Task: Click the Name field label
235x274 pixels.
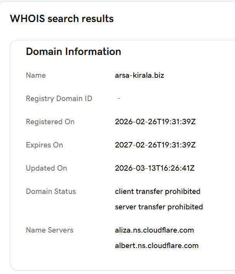Action: point(36,75)
